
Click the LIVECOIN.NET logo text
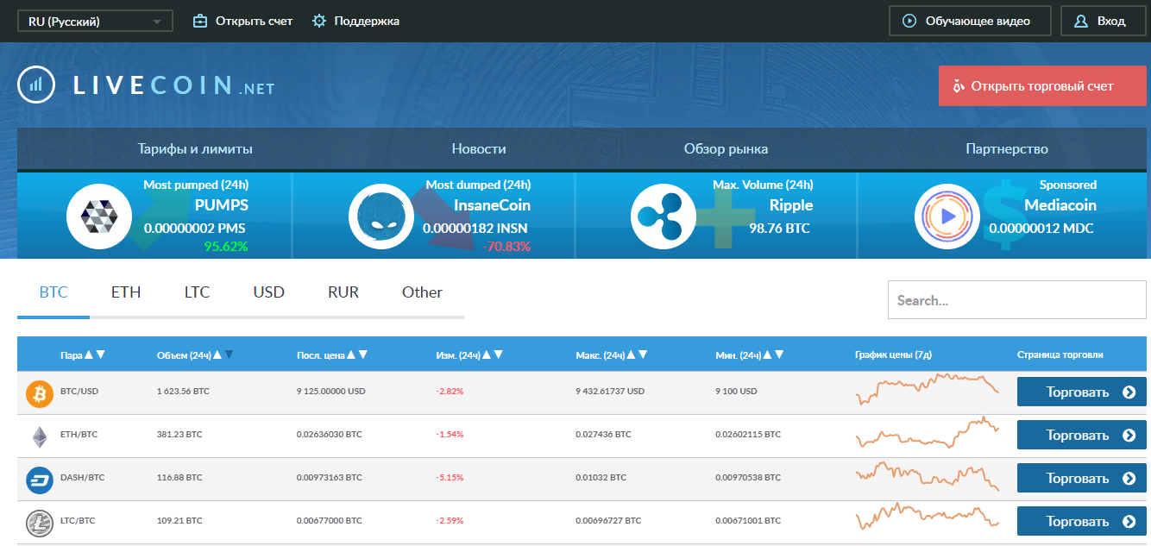click(x=173, y=85)
